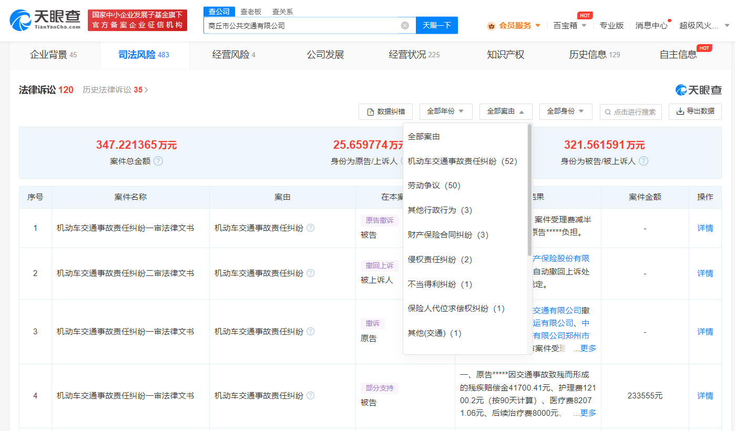Click the 天眼一下 search button

[437, 25]
